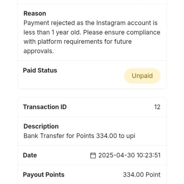Click the calendar icon beside the date
The width and height of the screenshot is (184, 184).
point(93,155)
